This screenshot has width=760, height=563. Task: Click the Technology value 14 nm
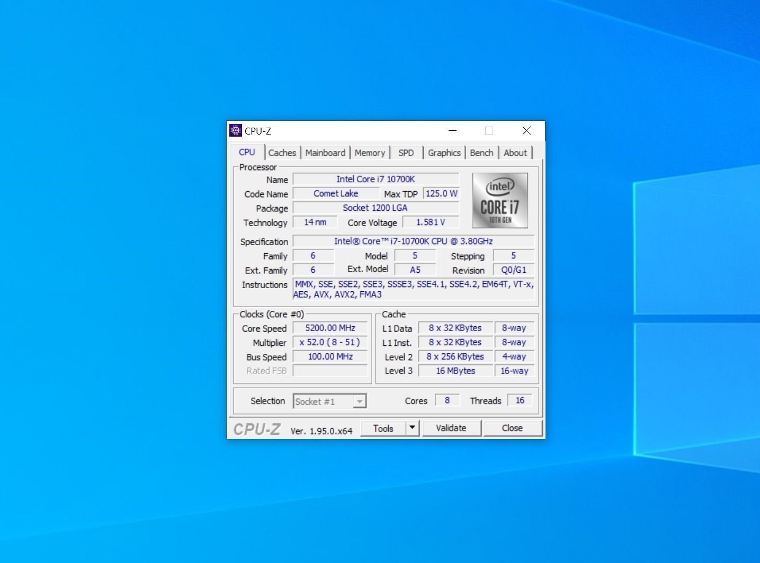pos(315,222)
